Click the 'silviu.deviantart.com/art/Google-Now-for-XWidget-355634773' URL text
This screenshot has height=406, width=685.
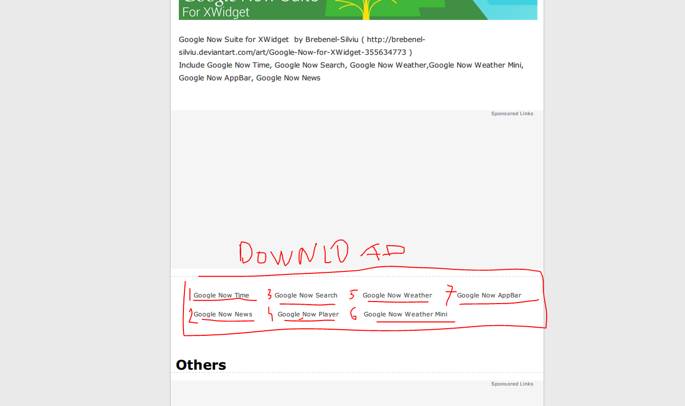293,52
